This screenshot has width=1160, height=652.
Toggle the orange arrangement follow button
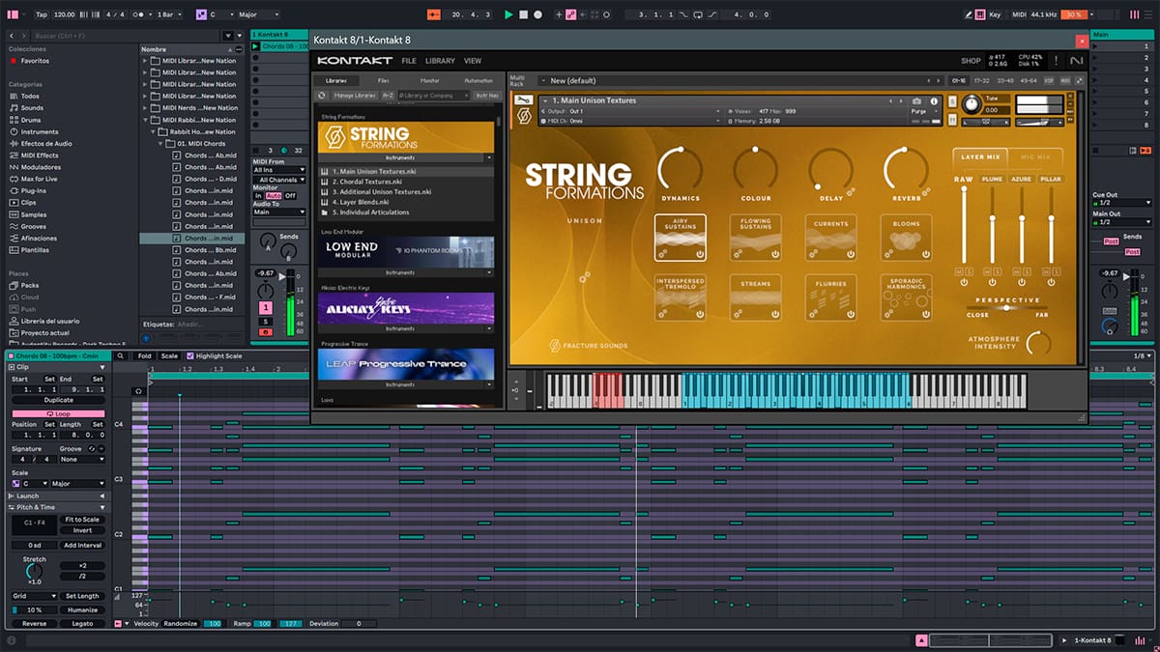pyautogui.click(x=433, y=14)
